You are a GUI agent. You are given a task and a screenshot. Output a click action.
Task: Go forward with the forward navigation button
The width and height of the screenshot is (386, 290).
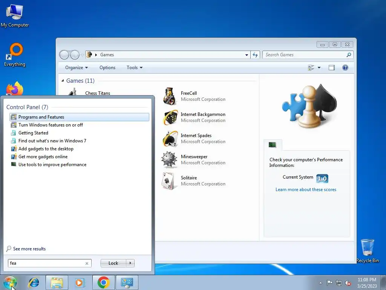point(75,55)
